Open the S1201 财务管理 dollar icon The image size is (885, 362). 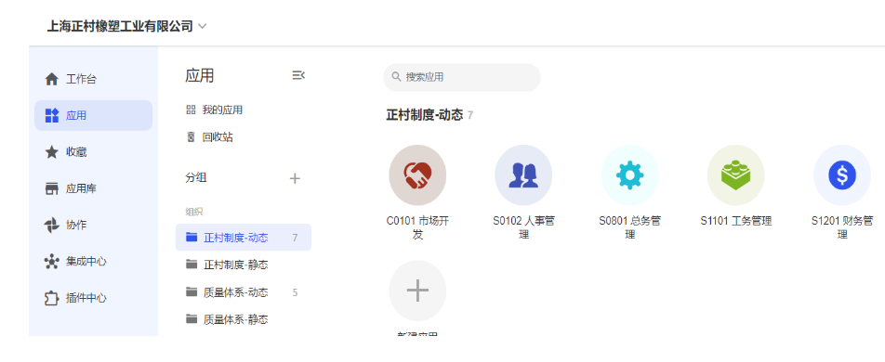pos(842,174)
